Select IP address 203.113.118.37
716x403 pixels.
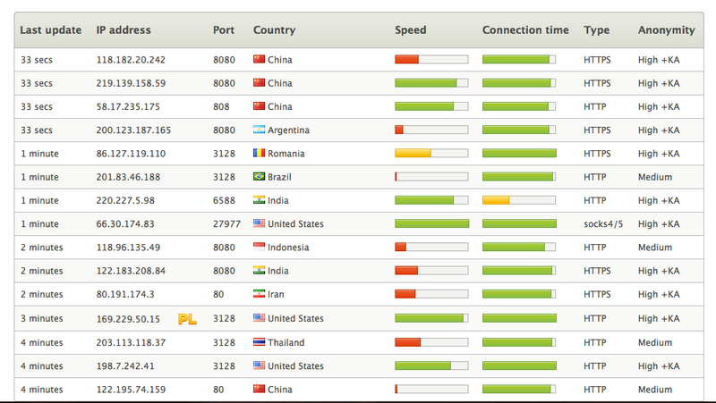tap(131, 342)
